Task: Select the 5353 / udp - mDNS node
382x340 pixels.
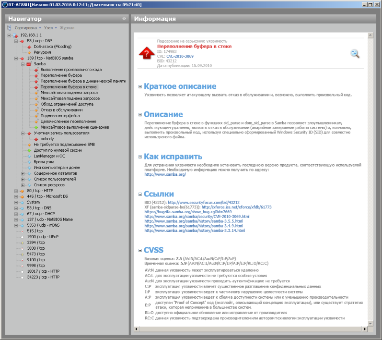Action: (43, 226)
